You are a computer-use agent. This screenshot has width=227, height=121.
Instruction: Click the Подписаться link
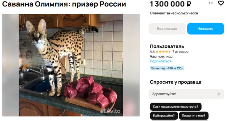161,61
